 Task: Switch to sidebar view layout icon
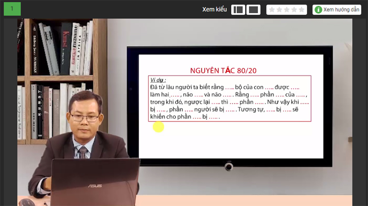[x=238, y=10]
